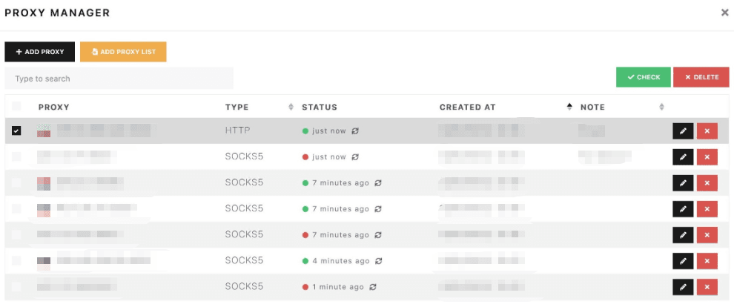734x307 pixels.
Task: Select the checkbox of the last SOCKS5 row
Action: click(16, 287)
